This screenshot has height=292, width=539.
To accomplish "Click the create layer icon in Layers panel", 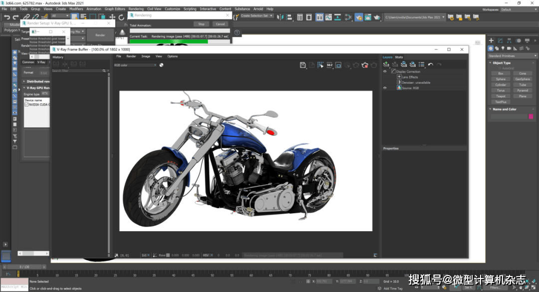I will pos(386,64).
